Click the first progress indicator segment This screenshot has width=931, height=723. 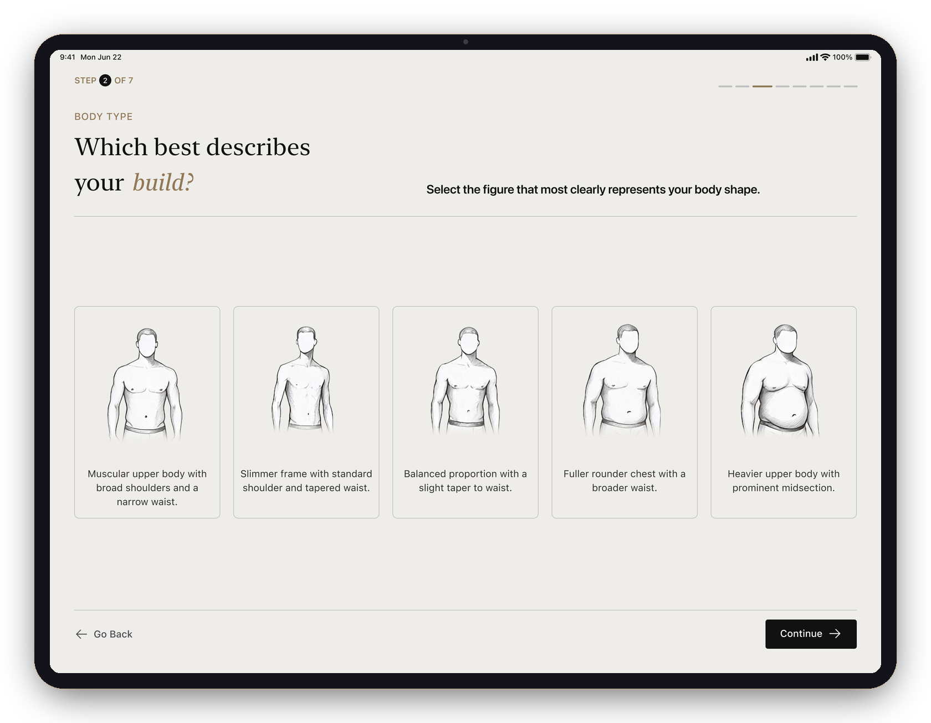click(x=725, y=86)
